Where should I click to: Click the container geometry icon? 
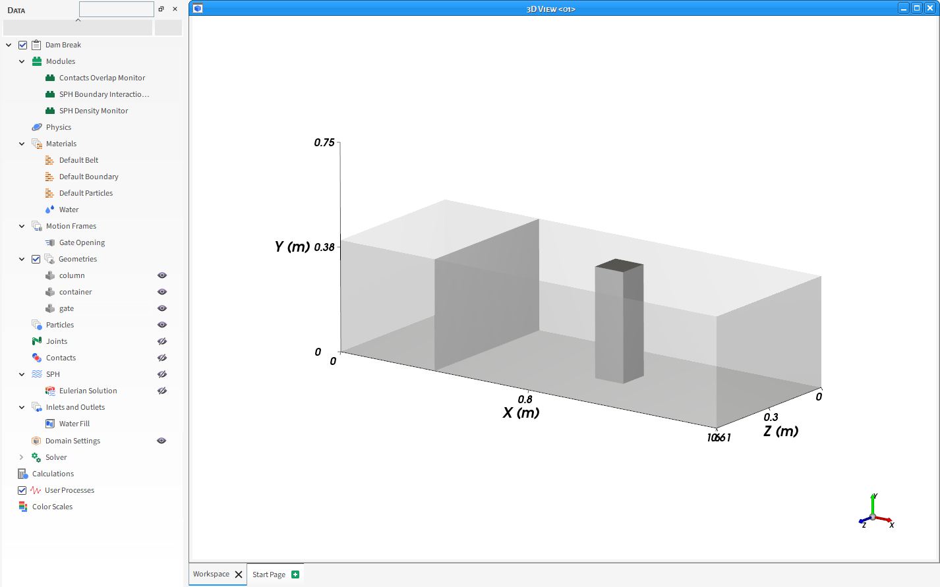coord(50,292)
